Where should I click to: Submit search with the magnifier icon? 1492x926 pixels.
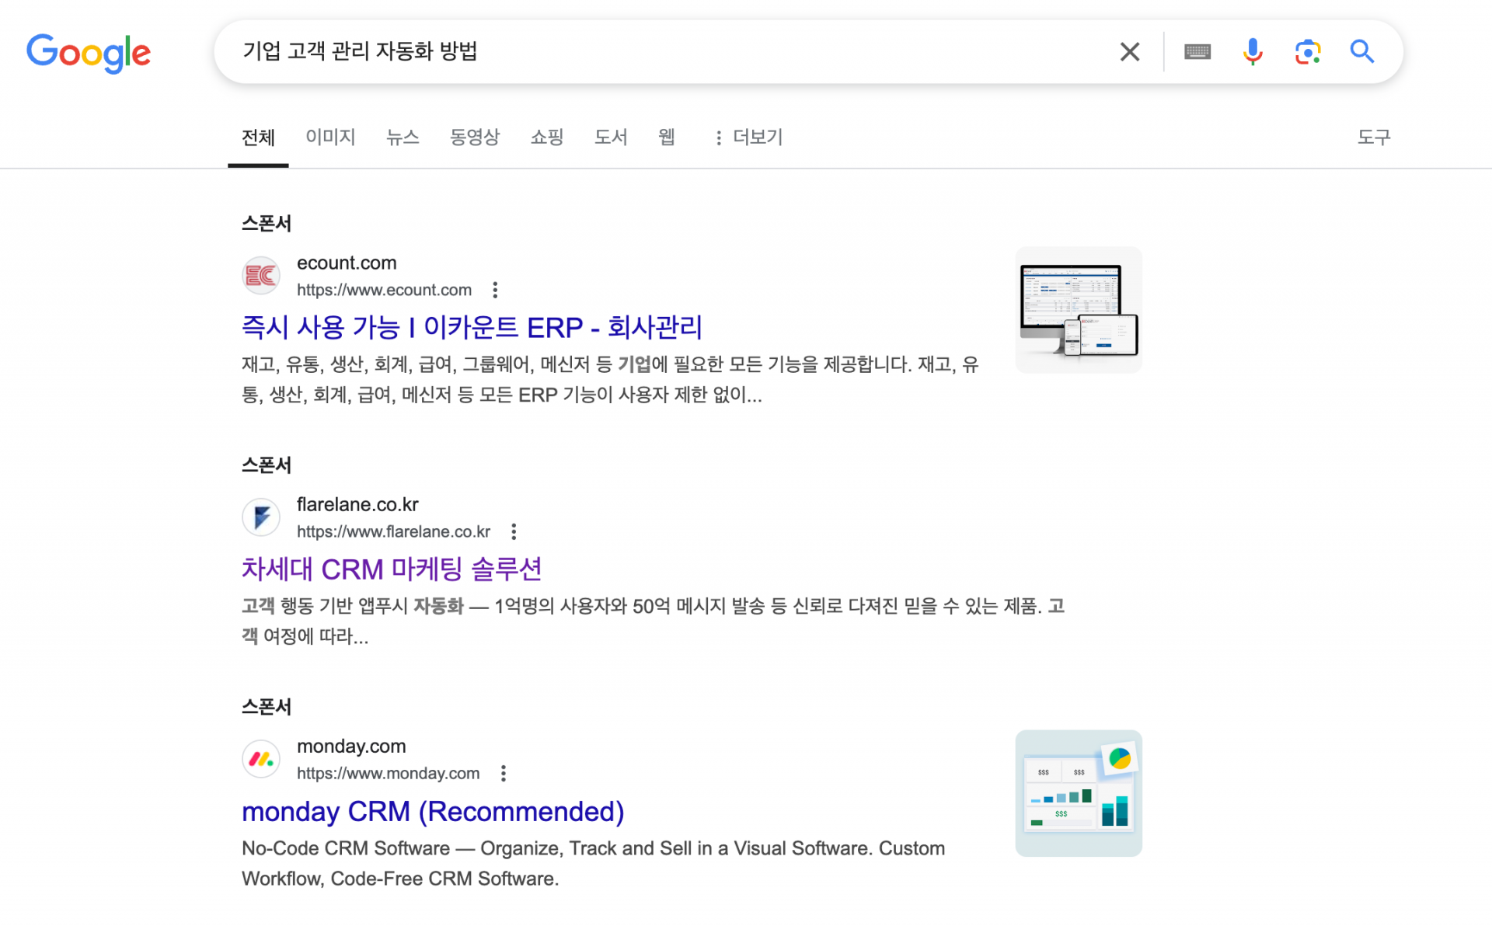pyautogui.click(x=1362, y=52)
